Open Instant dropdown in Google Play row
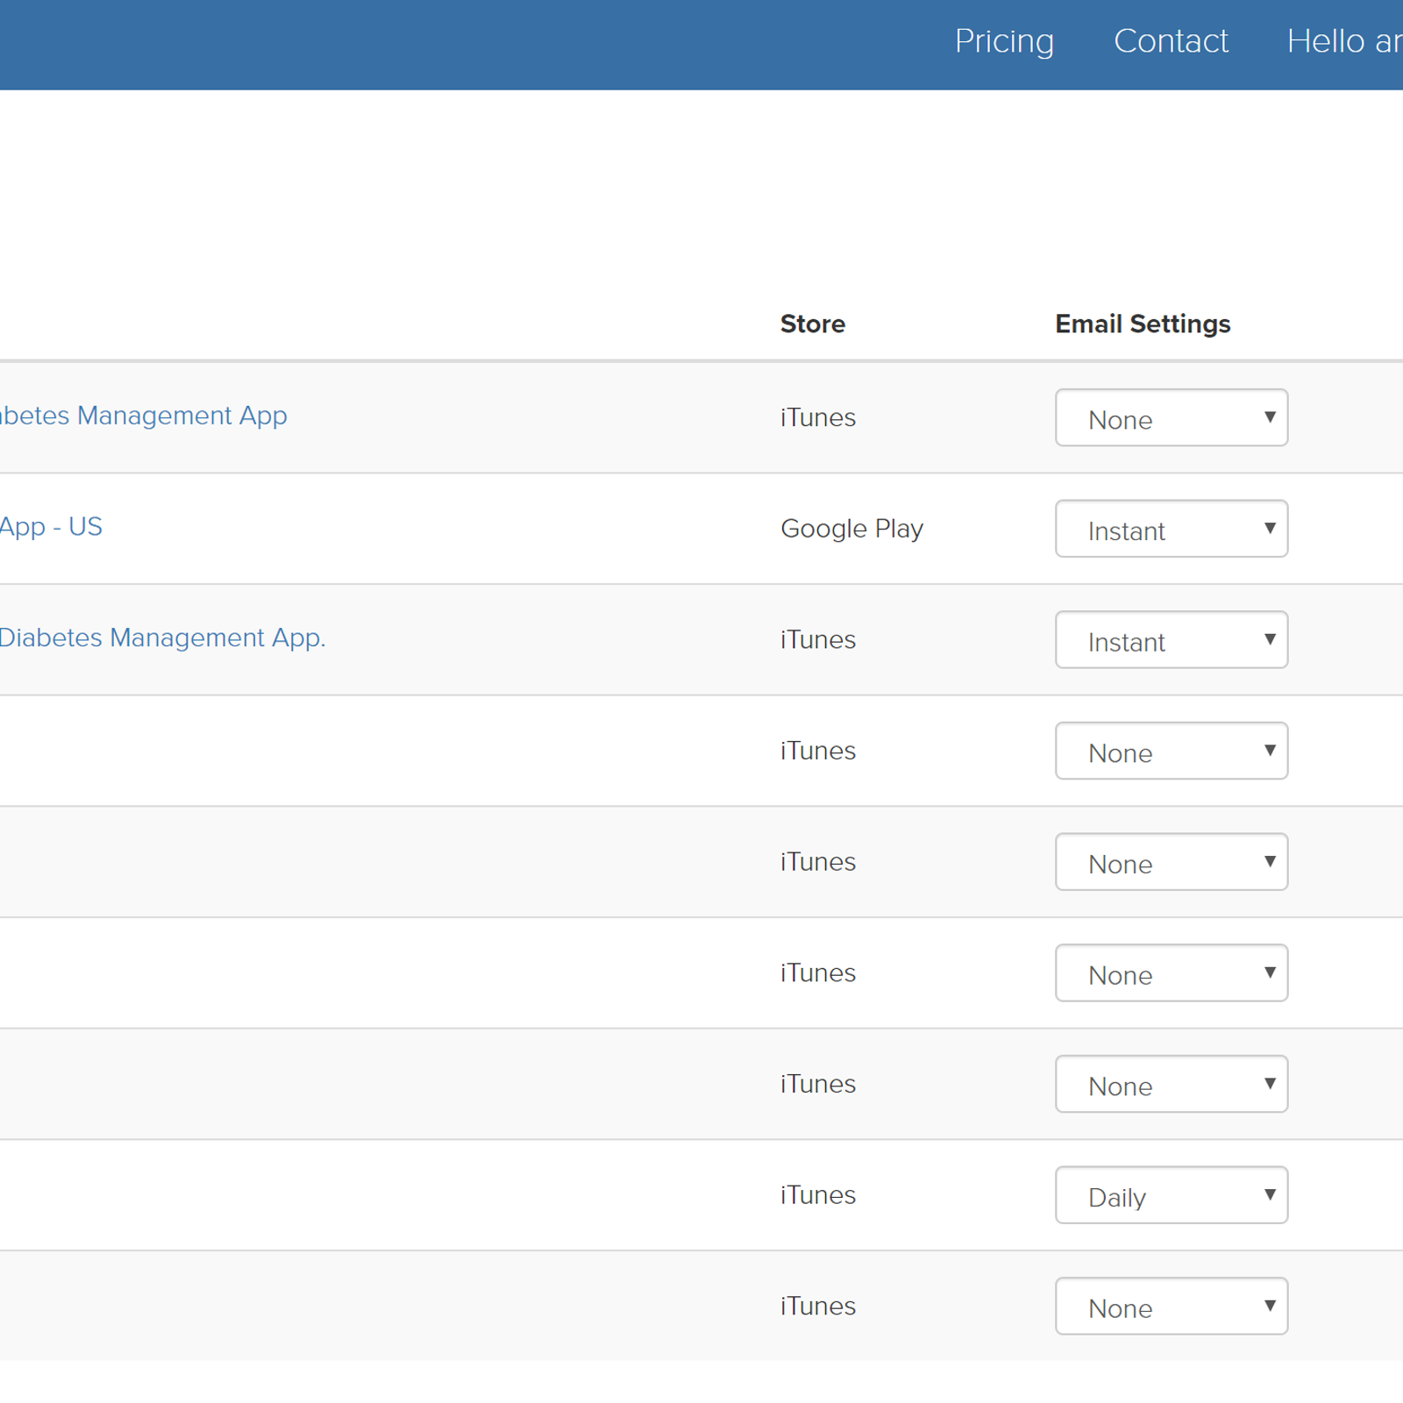Image resolution: width=1403 pixels, height=1403 pixels. click(x=1172, y=529)
